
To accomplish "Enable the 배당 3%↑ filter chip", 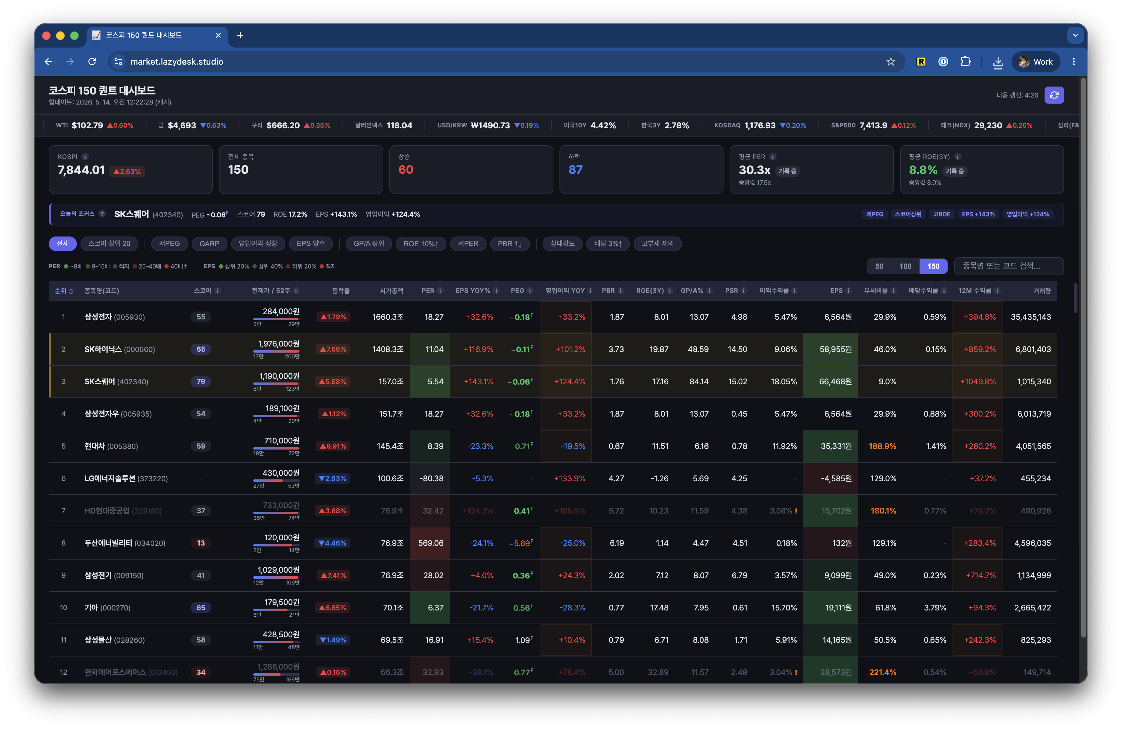I will (608, 244).
